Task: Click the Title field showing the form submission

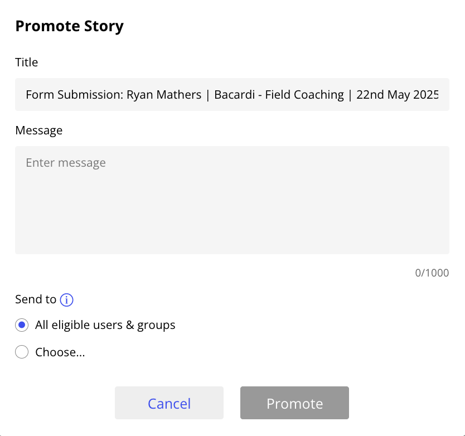Action: click(x=232, y=94)
